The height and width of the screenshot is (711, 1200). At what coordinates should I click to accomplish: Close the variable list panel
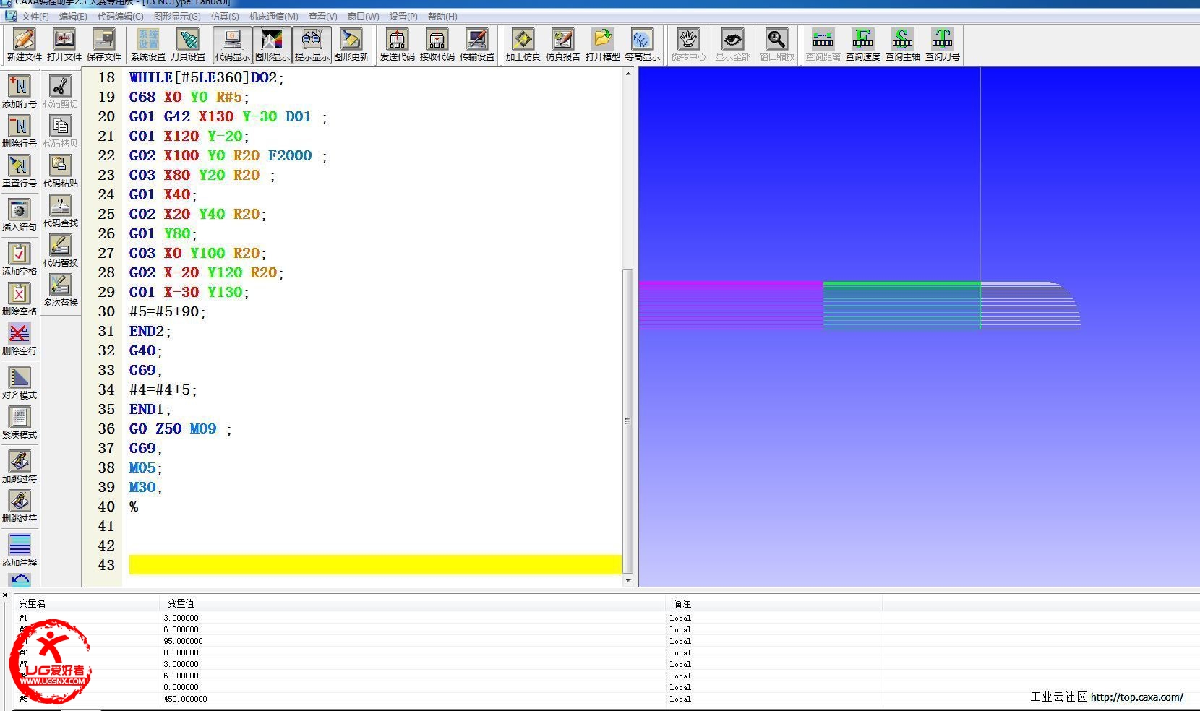pos(5,595)
